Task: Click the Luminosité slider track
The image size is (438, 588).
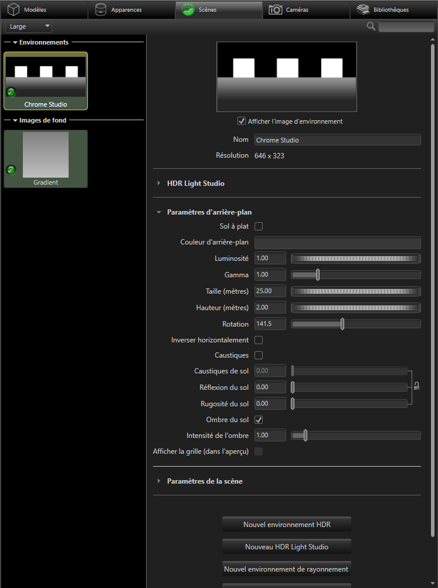Action: coord(356,259)
